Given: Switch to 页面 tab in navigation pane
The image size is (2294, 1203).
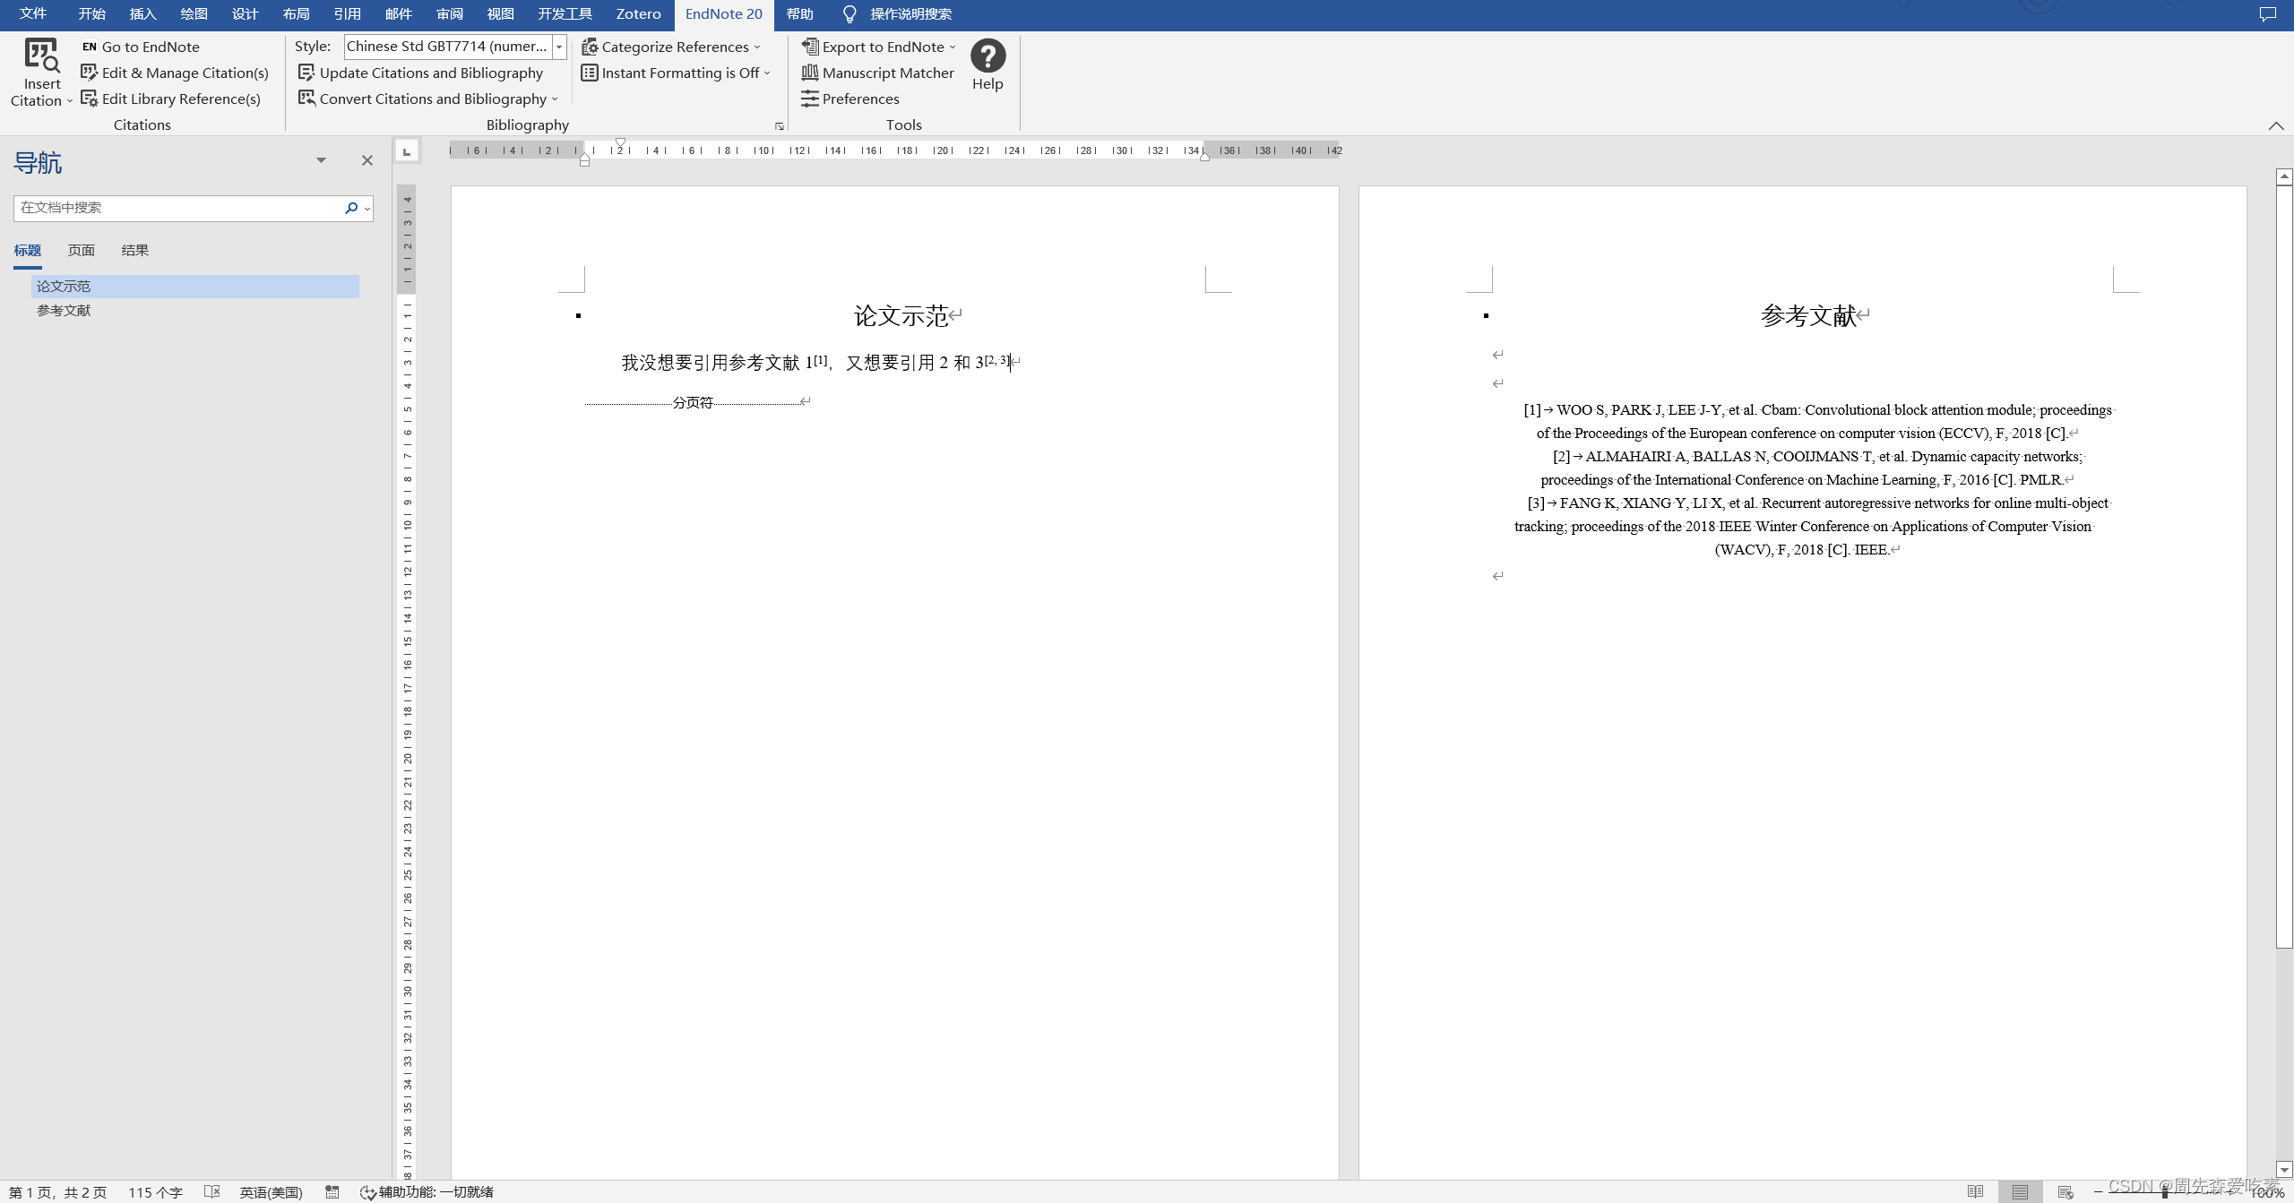Looking at the screenshot, I should 81,251.
